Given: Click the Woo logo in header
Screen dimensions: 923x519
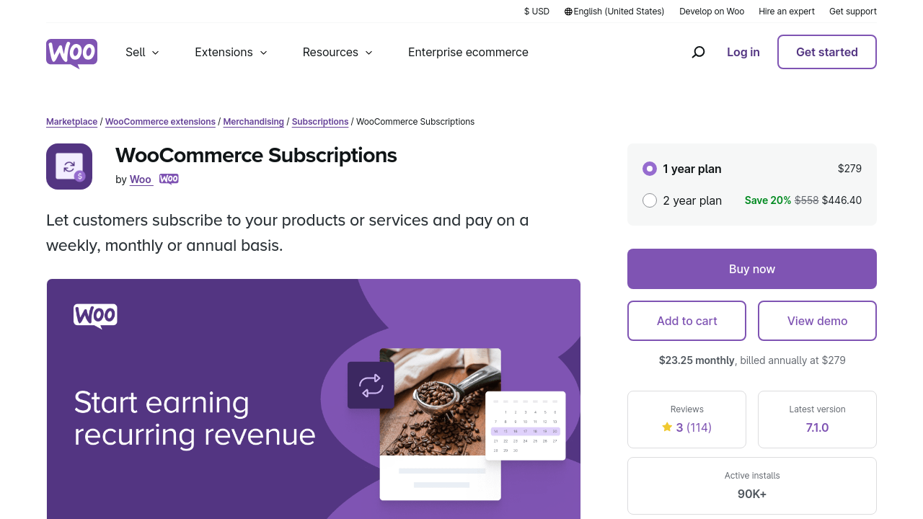Looking at the screenshot, I should pyautogui.click(x=71, y=53).
